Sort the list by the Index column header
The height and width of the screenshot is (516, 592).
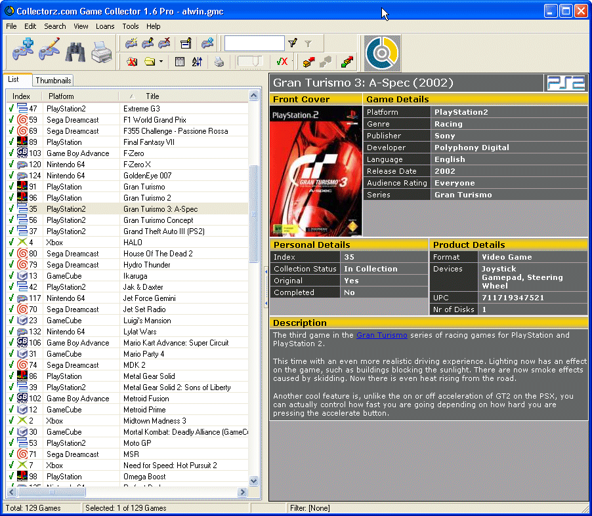pos(24,96)
